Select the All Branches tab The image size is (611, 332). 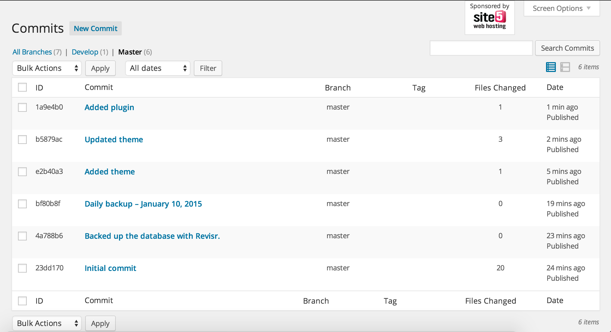32,52
